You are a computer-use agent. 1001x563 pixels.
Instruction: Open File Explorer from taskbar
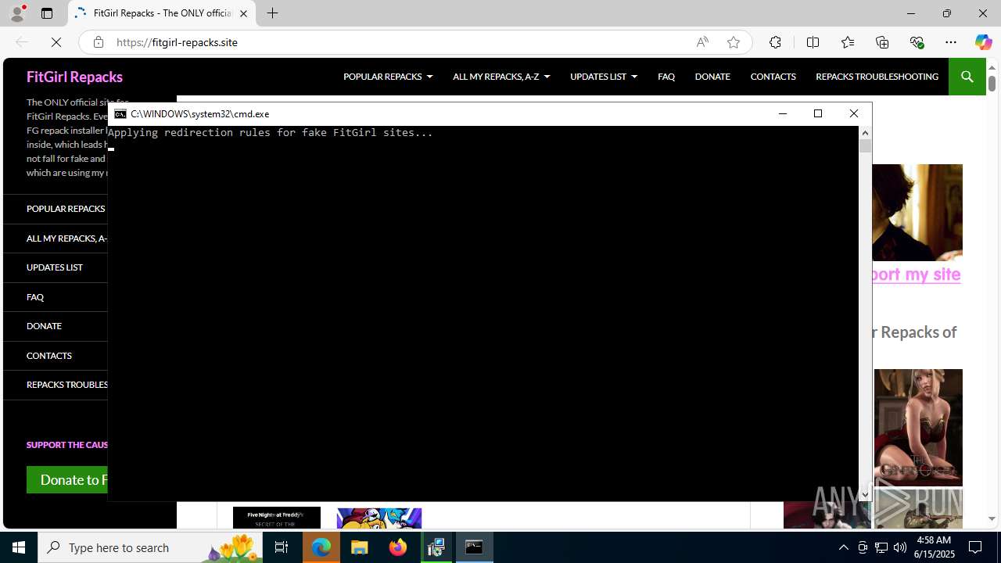click(360, 547)
